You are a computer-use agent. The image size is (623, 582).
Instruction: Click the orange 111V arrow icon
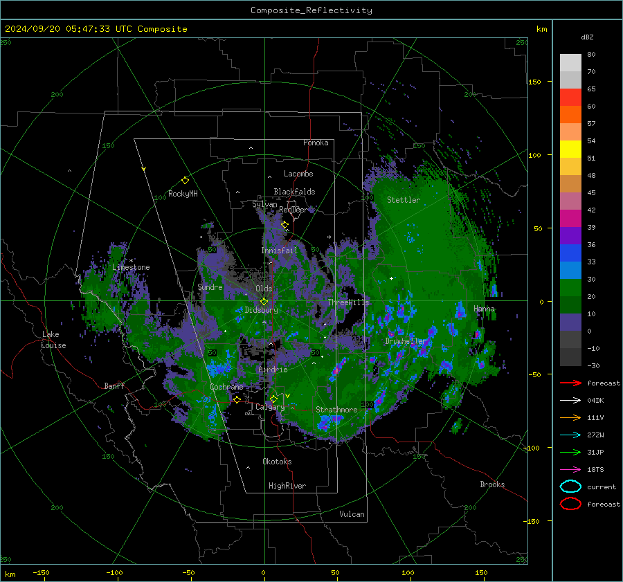pyautogui.click(x=570, y=417)
